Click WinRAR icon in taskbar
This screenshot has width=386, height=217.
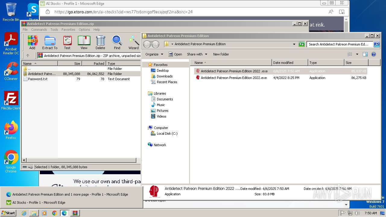(x=74, y=213)
